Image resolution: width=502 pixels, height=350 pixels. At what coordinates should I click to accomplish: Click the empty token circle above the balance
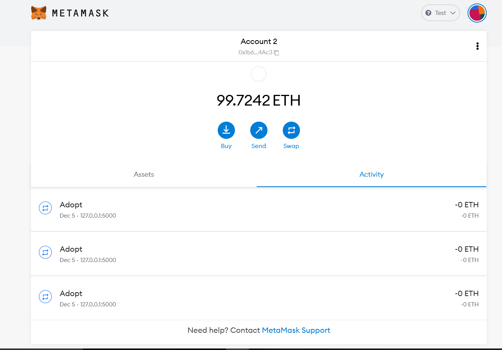(259, 74)
